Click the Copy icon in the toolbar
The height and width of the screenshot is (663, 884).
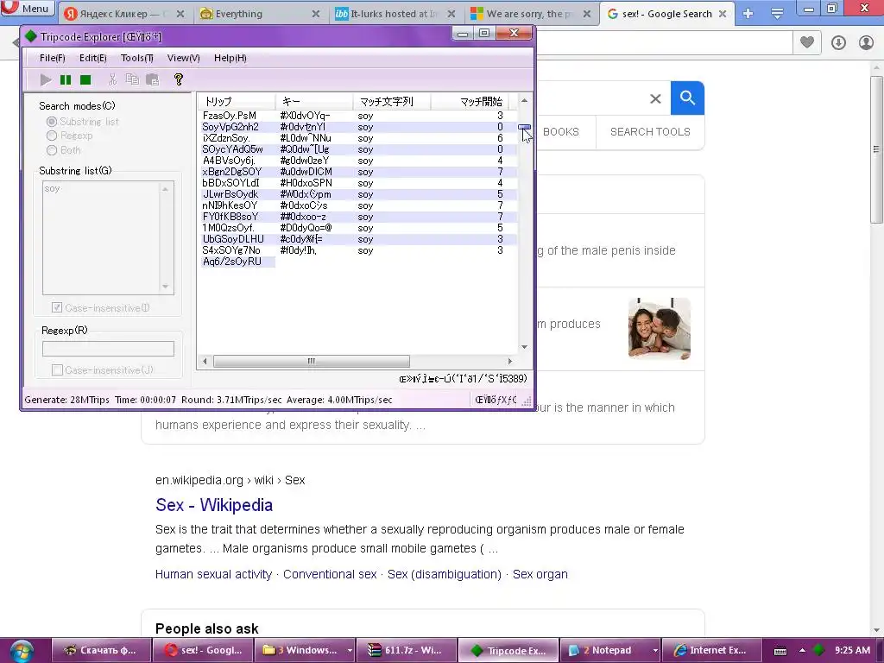click(x=132, y=79)
